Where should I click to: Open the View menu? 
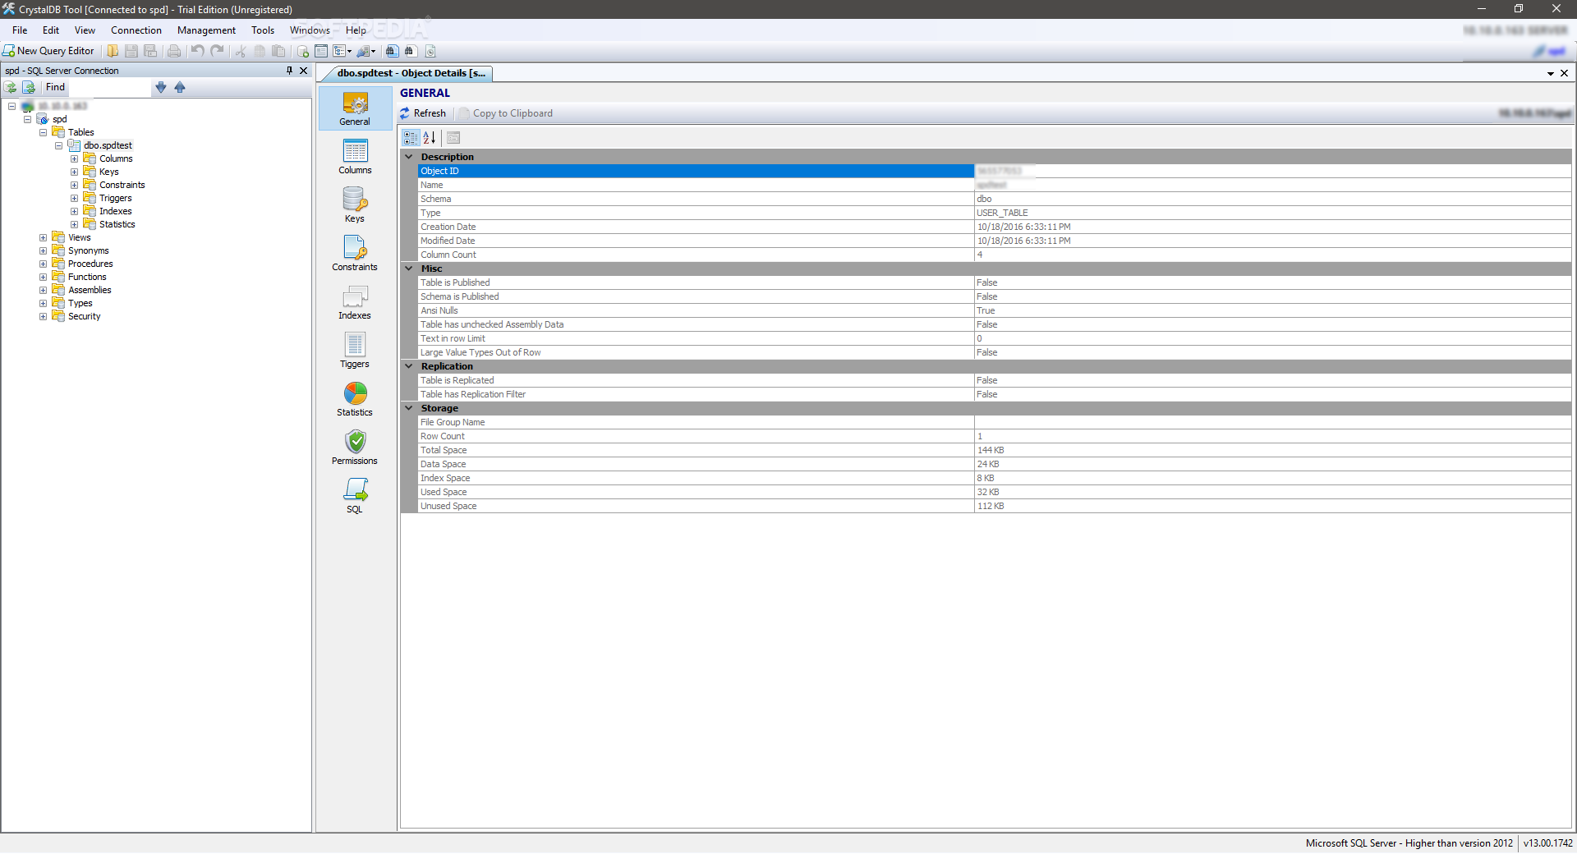(85, 30)
